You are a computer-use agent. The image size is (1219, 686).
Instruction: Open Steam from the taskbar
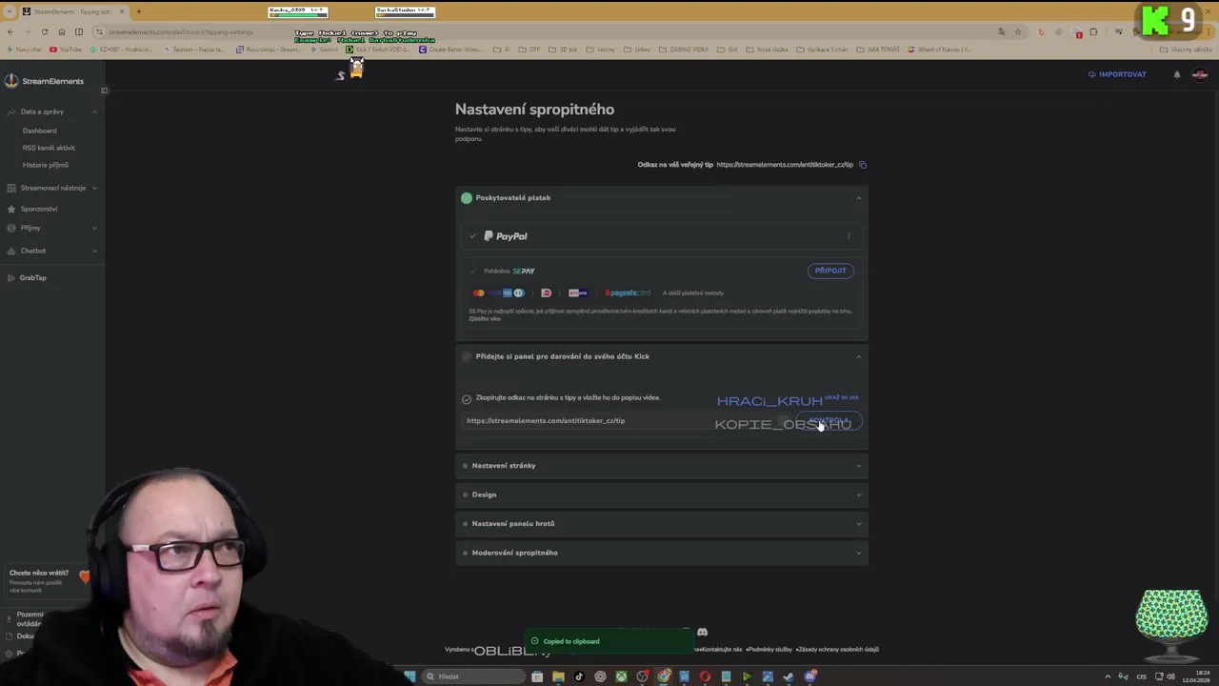click(789, 676)
